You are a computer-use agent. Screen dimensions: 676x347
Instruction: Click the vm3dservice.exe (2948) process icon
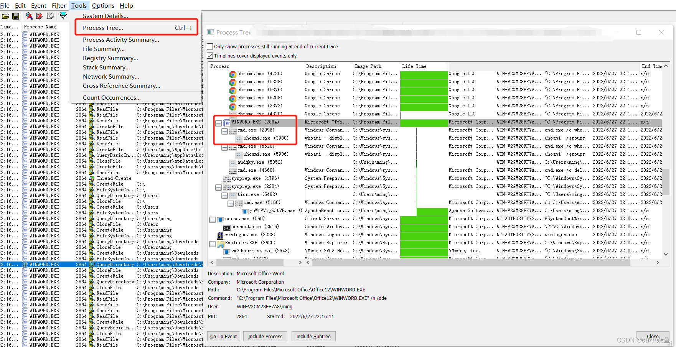click(226, 251)
